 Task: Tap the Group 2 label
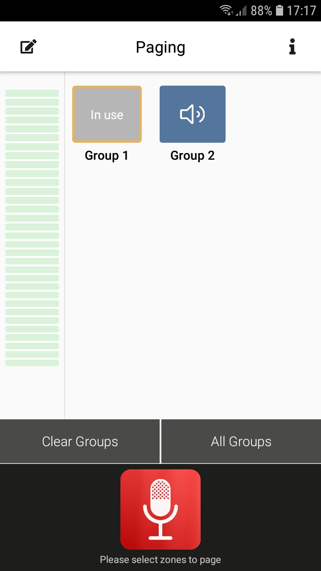click(193, 156)
